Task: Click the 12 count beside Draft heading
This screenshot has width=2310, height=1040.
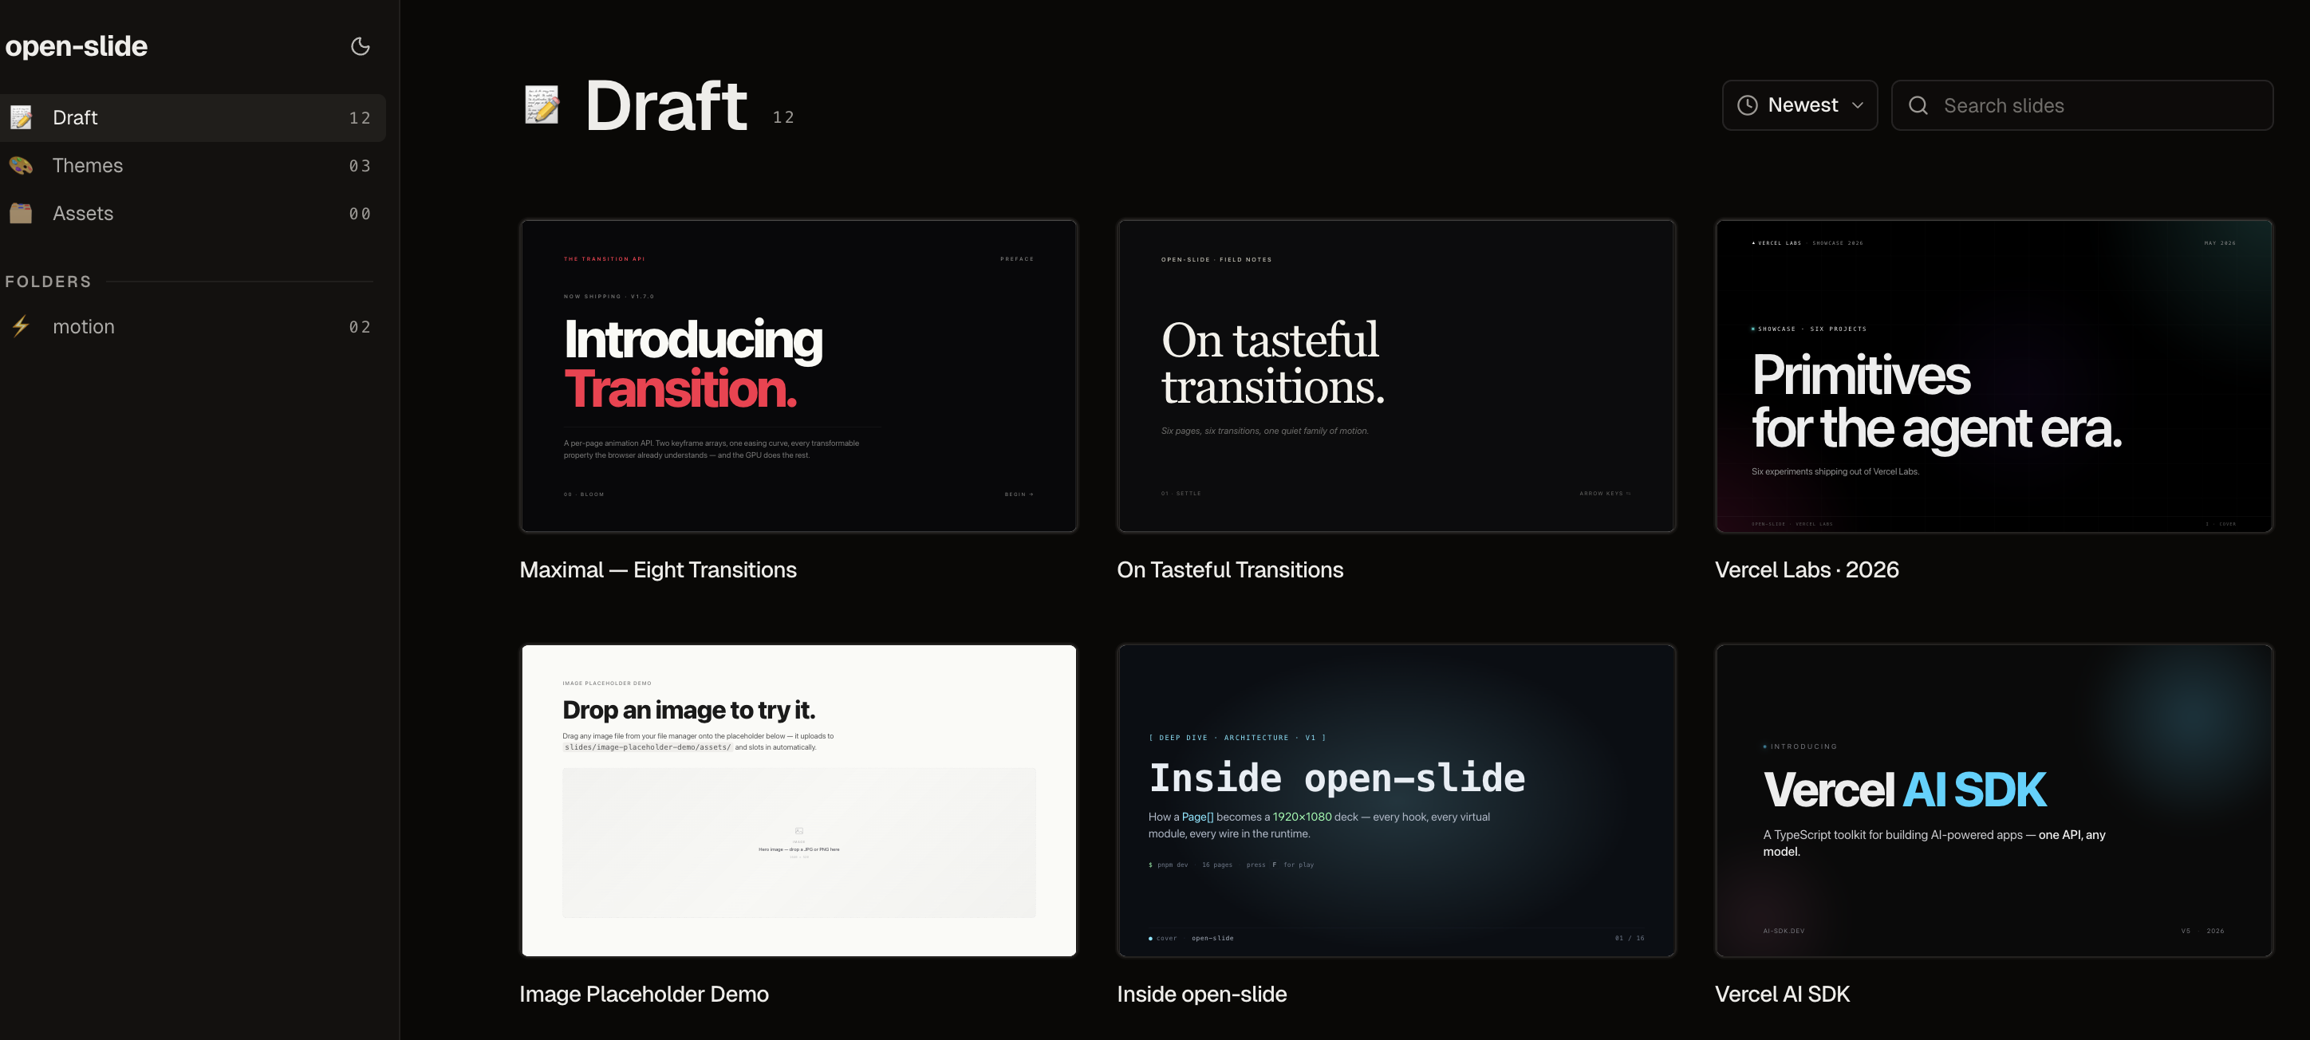Action: coord(782,117)
